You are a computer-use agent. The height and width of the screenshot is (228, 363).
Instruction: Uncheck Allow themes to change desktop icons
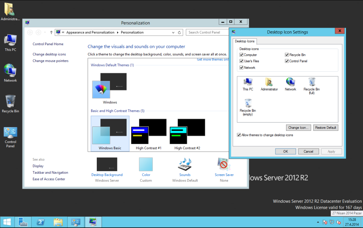pyautogui.click(x=239, y=135)
